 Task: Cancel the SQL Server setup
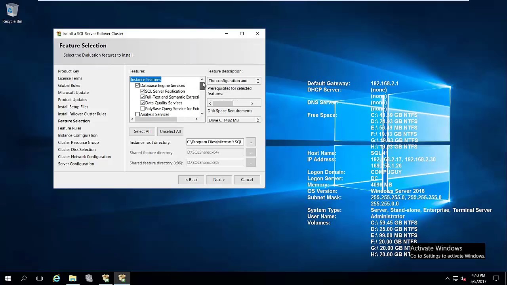(247, 180)
